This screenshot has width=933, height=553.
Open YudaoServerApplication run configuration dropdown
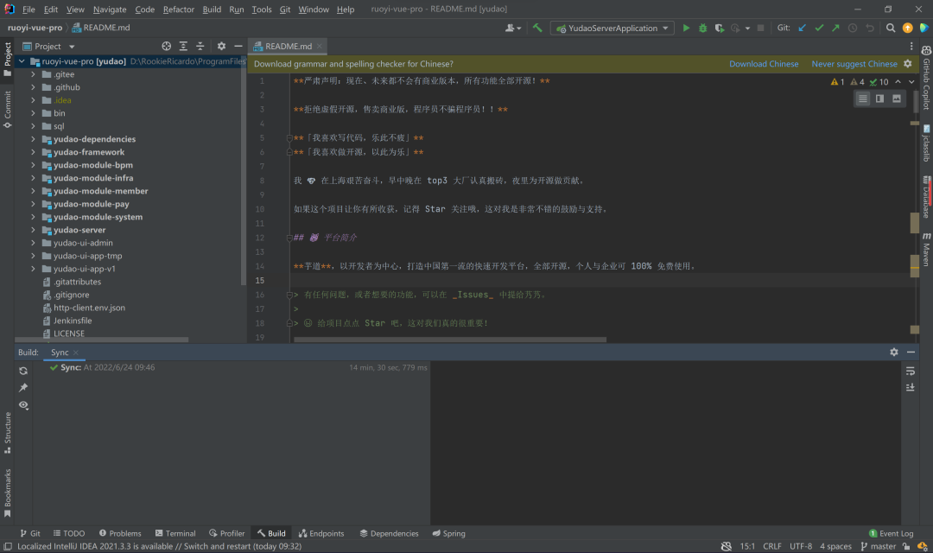point(612,28)
